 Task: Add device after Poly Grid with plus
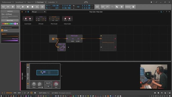[62, 76]
